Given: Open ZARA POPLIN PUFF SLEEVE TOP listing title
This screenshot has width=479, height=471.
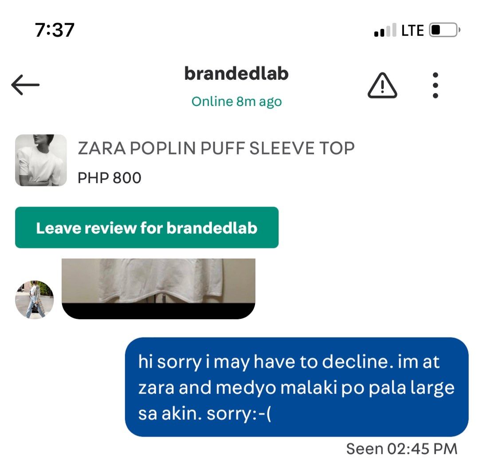Looking at the screenshot, I should 216,149.
